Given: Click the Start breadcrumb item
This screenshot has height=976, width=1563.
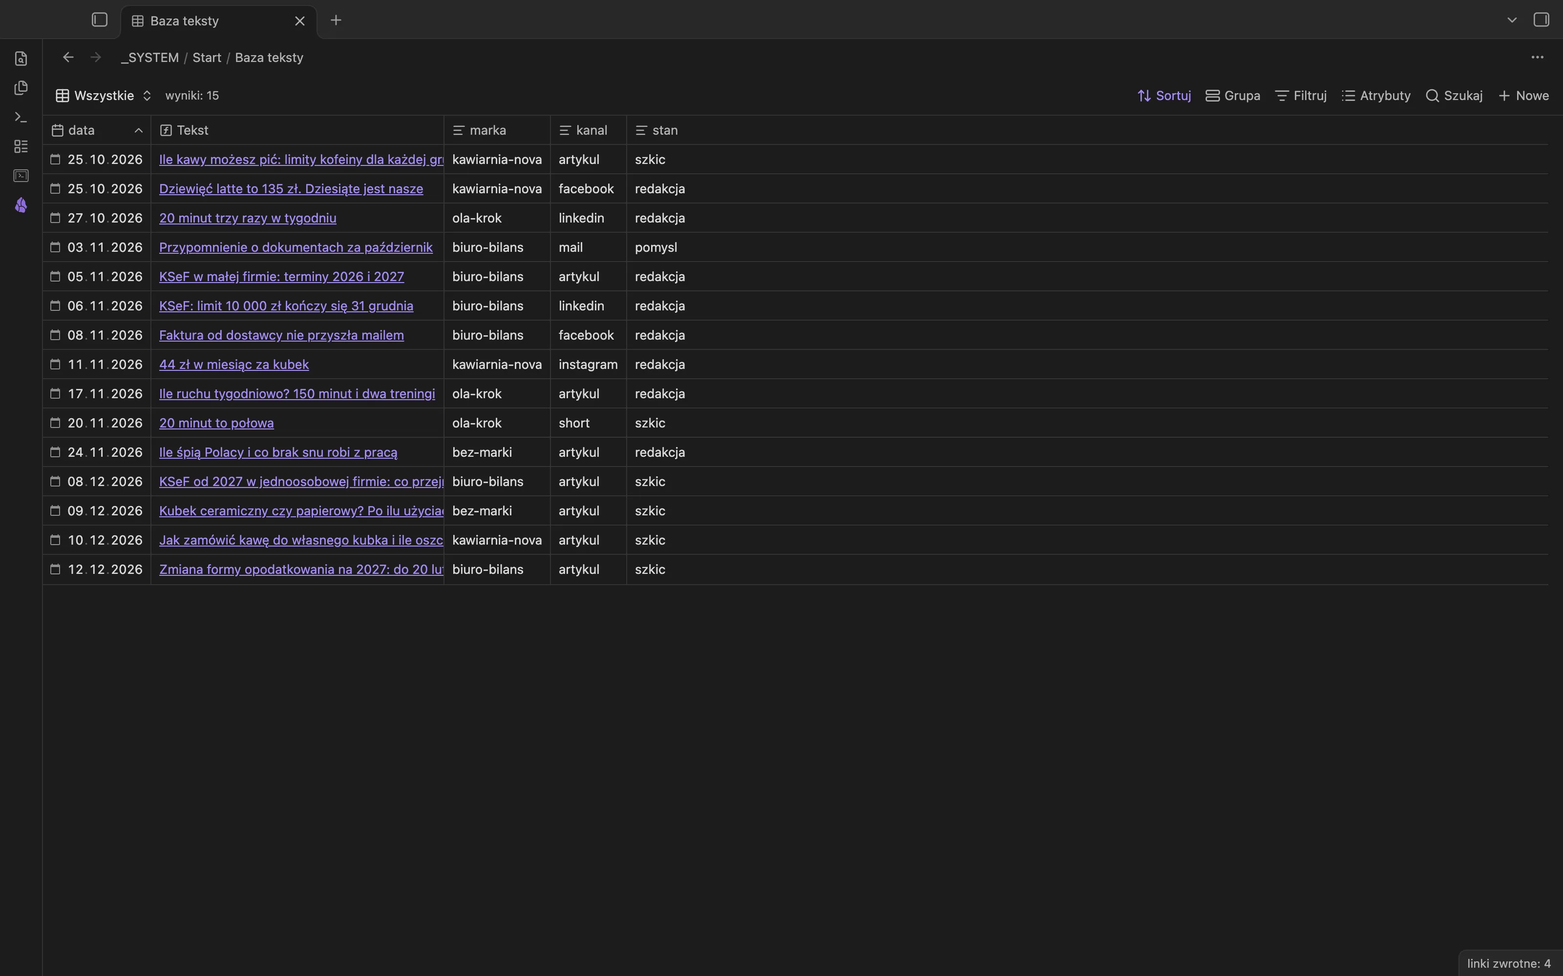Looking at the screenshot, I should 207,58.
